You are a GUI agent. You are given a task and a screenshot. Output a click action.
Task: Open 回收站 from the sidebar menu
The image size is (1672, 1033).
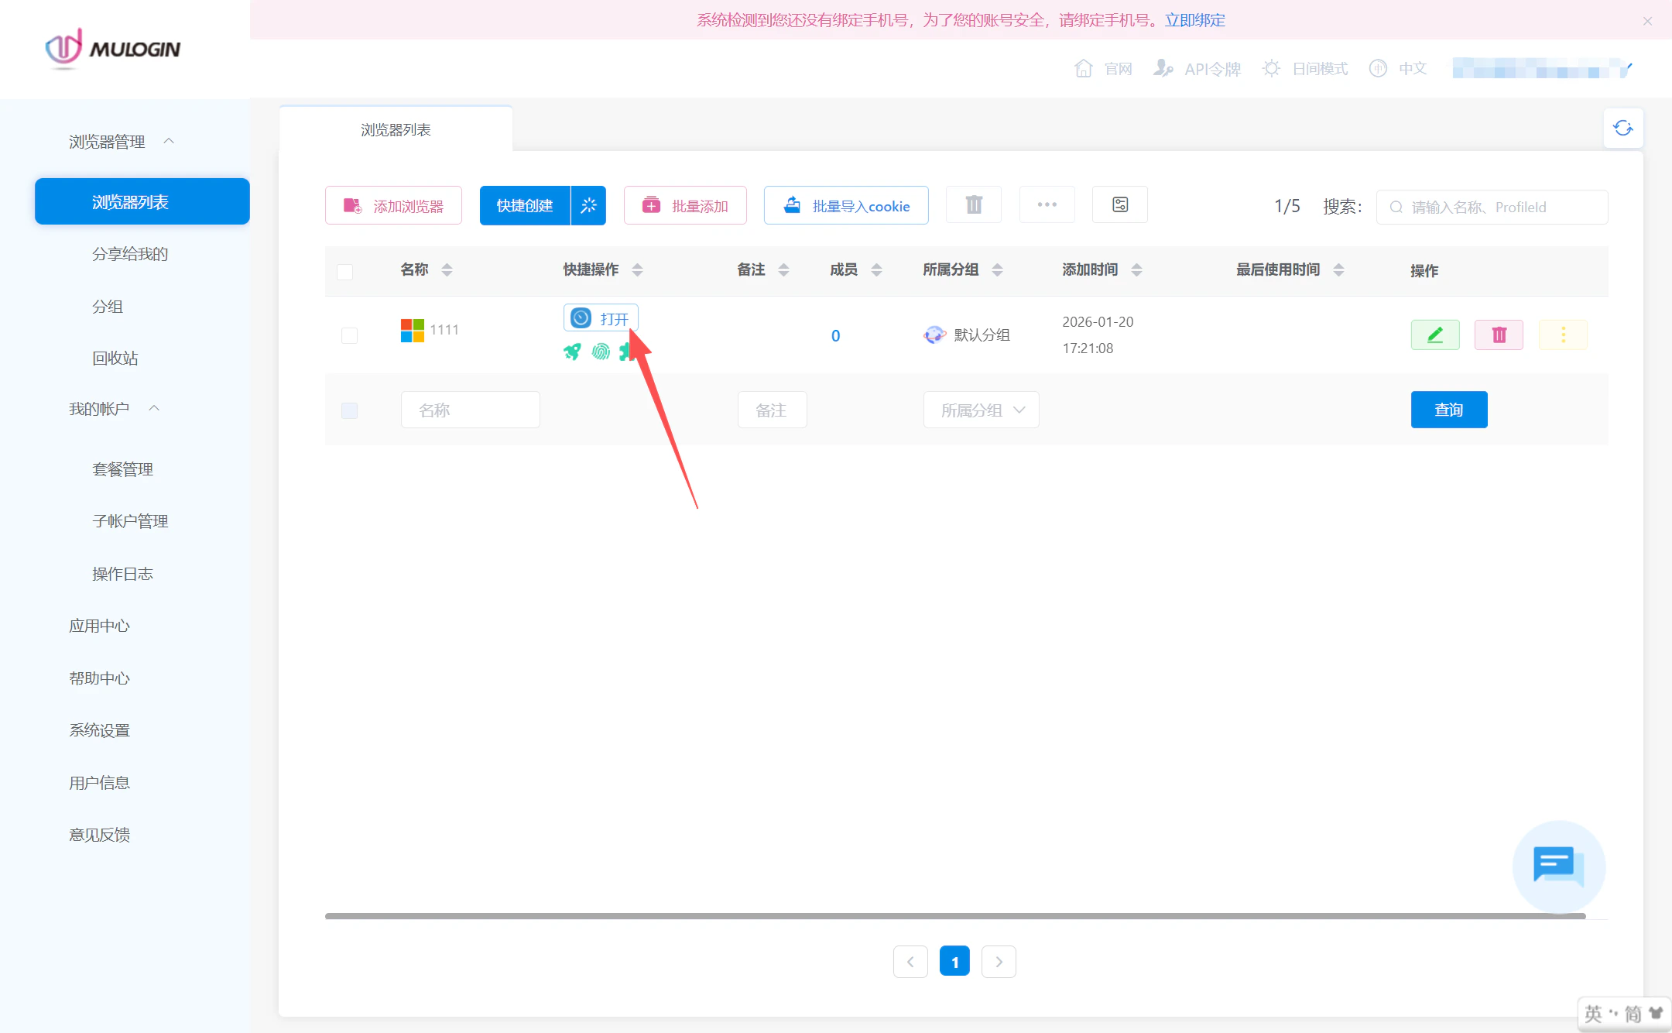point(115,358)
